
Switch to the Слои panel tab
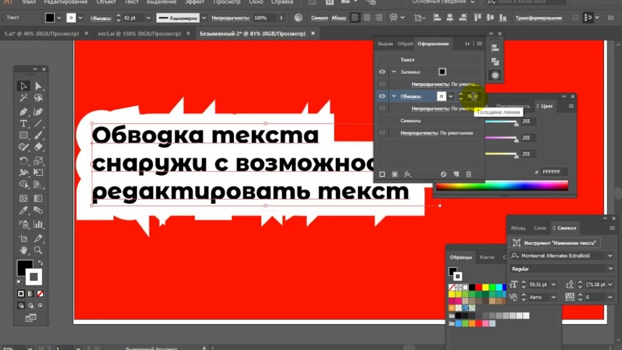540,228
